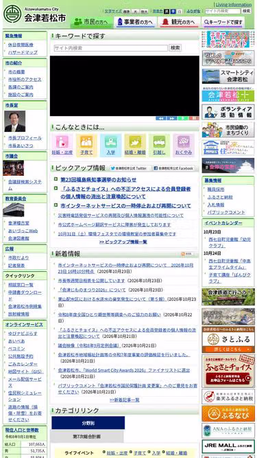
Task: Set text size to 大
Action: (x=135, y=12)
